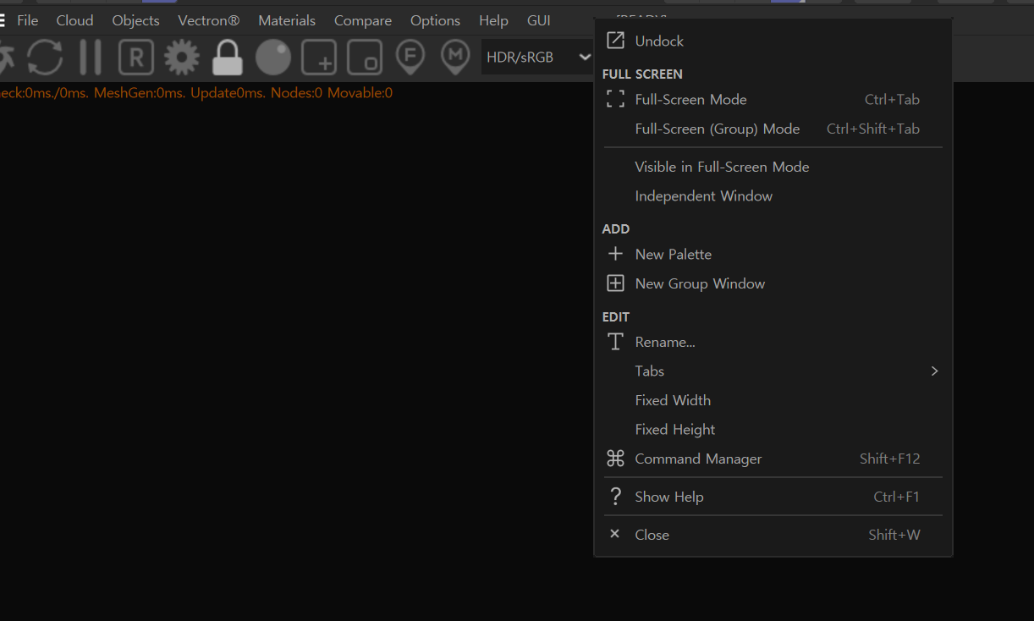Open Command Manager from the menu
1034x621 pixels.
point(773,459)
